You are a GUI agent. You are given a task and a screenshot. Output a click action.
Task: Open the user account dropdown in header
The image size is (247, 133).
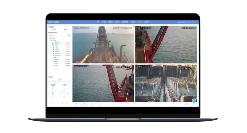point(196,22)
